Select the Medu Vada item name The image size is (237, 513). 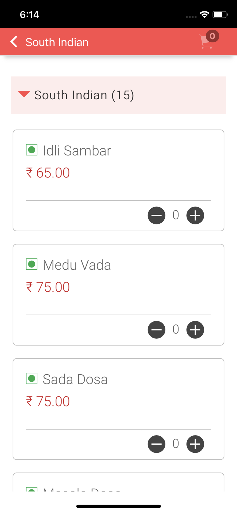click(x=77, y=265)
